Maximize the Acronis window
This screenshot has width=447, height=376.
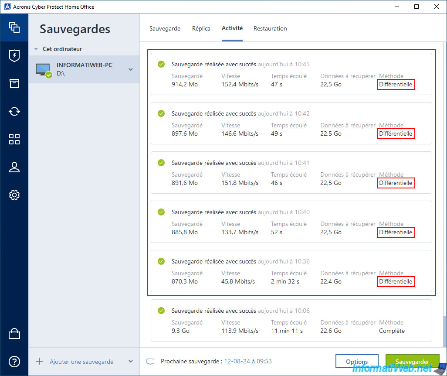click(416, 7)
